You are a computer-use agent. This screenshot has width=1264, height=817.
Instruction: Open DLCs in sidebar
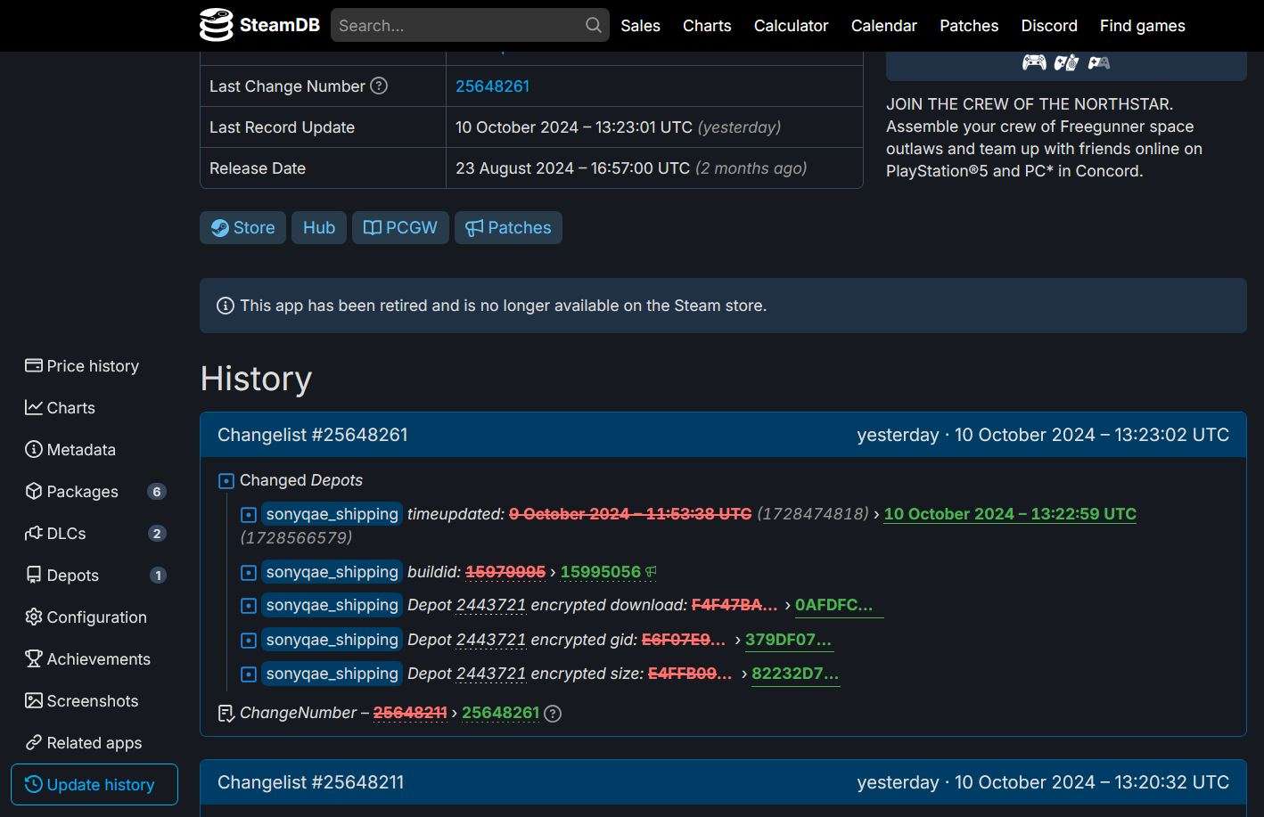pyautogui.click(x=94, y=534)
